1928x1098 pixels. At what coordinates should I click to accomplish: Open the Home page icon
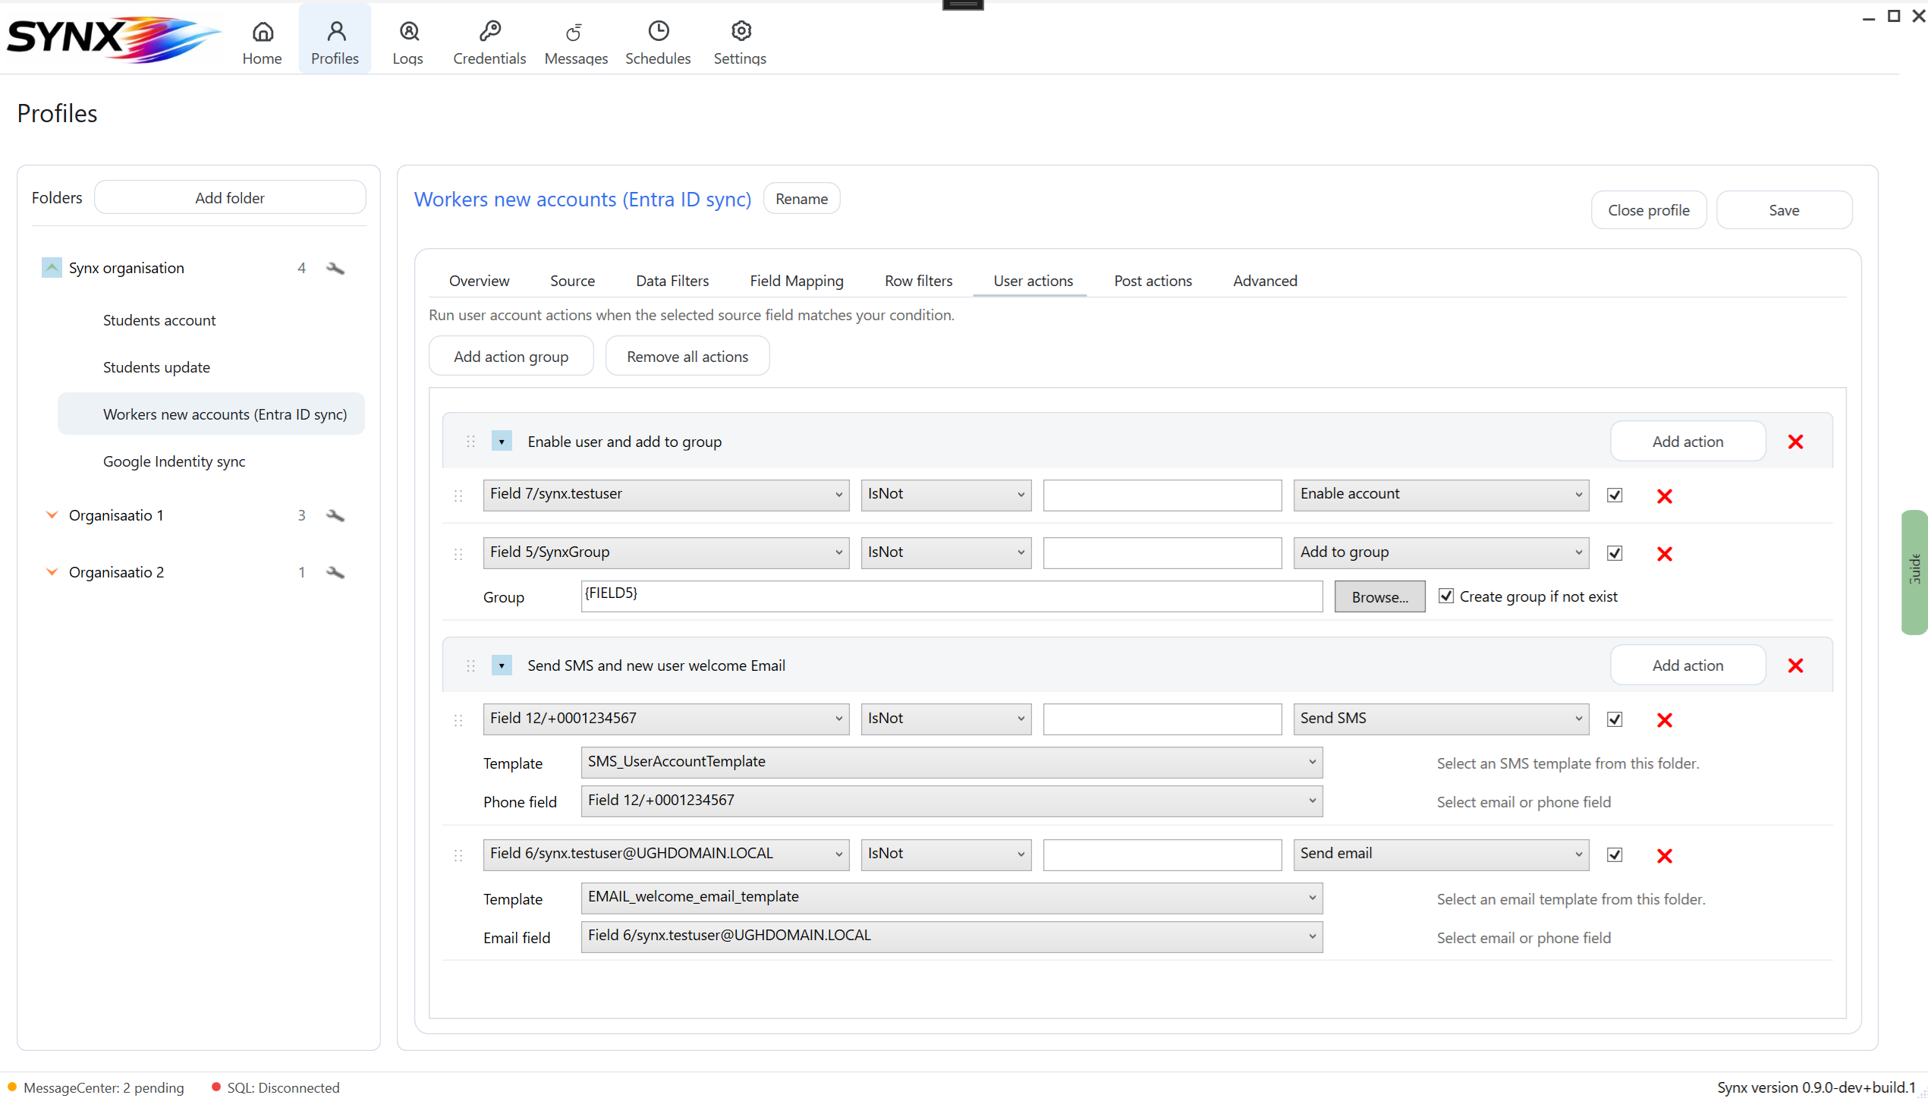pyautogui.click(x=263, y=32)
